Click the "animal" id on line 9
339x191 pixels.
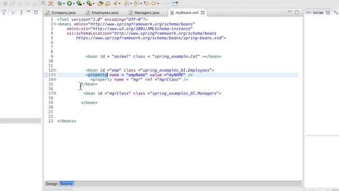pyautogui.click(x=121, y=57)
